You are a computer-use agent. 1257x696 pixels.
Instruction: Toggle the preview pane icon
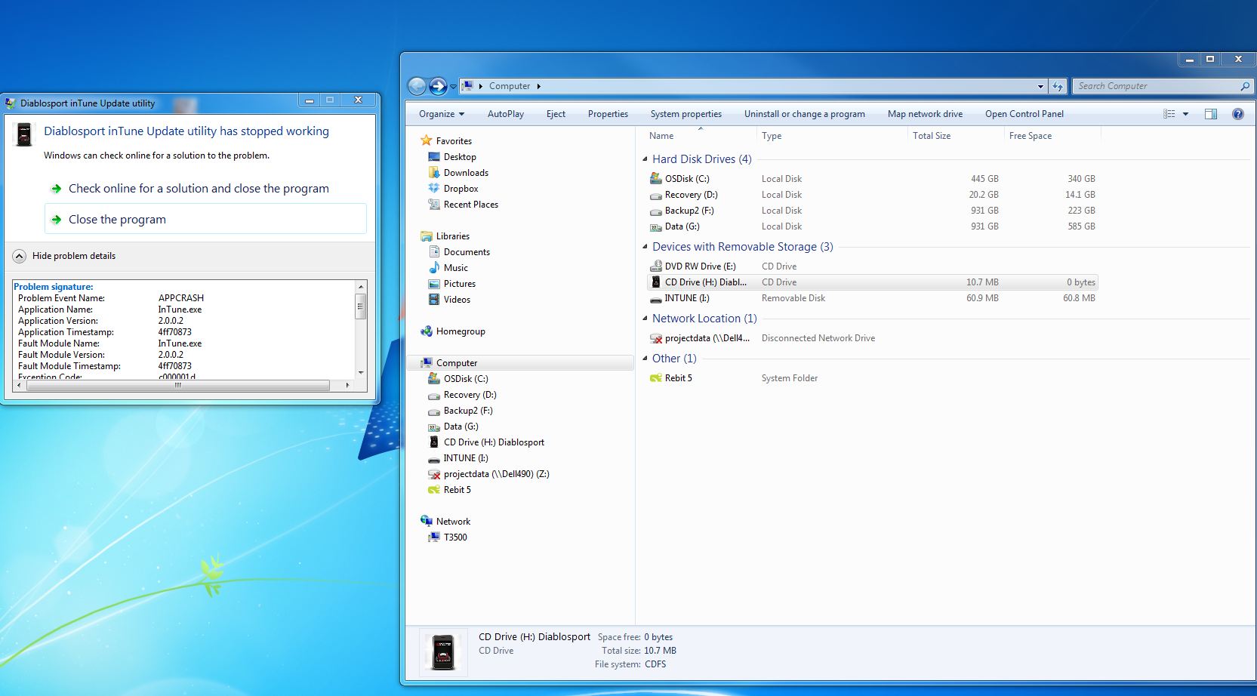pos(1211,114)
